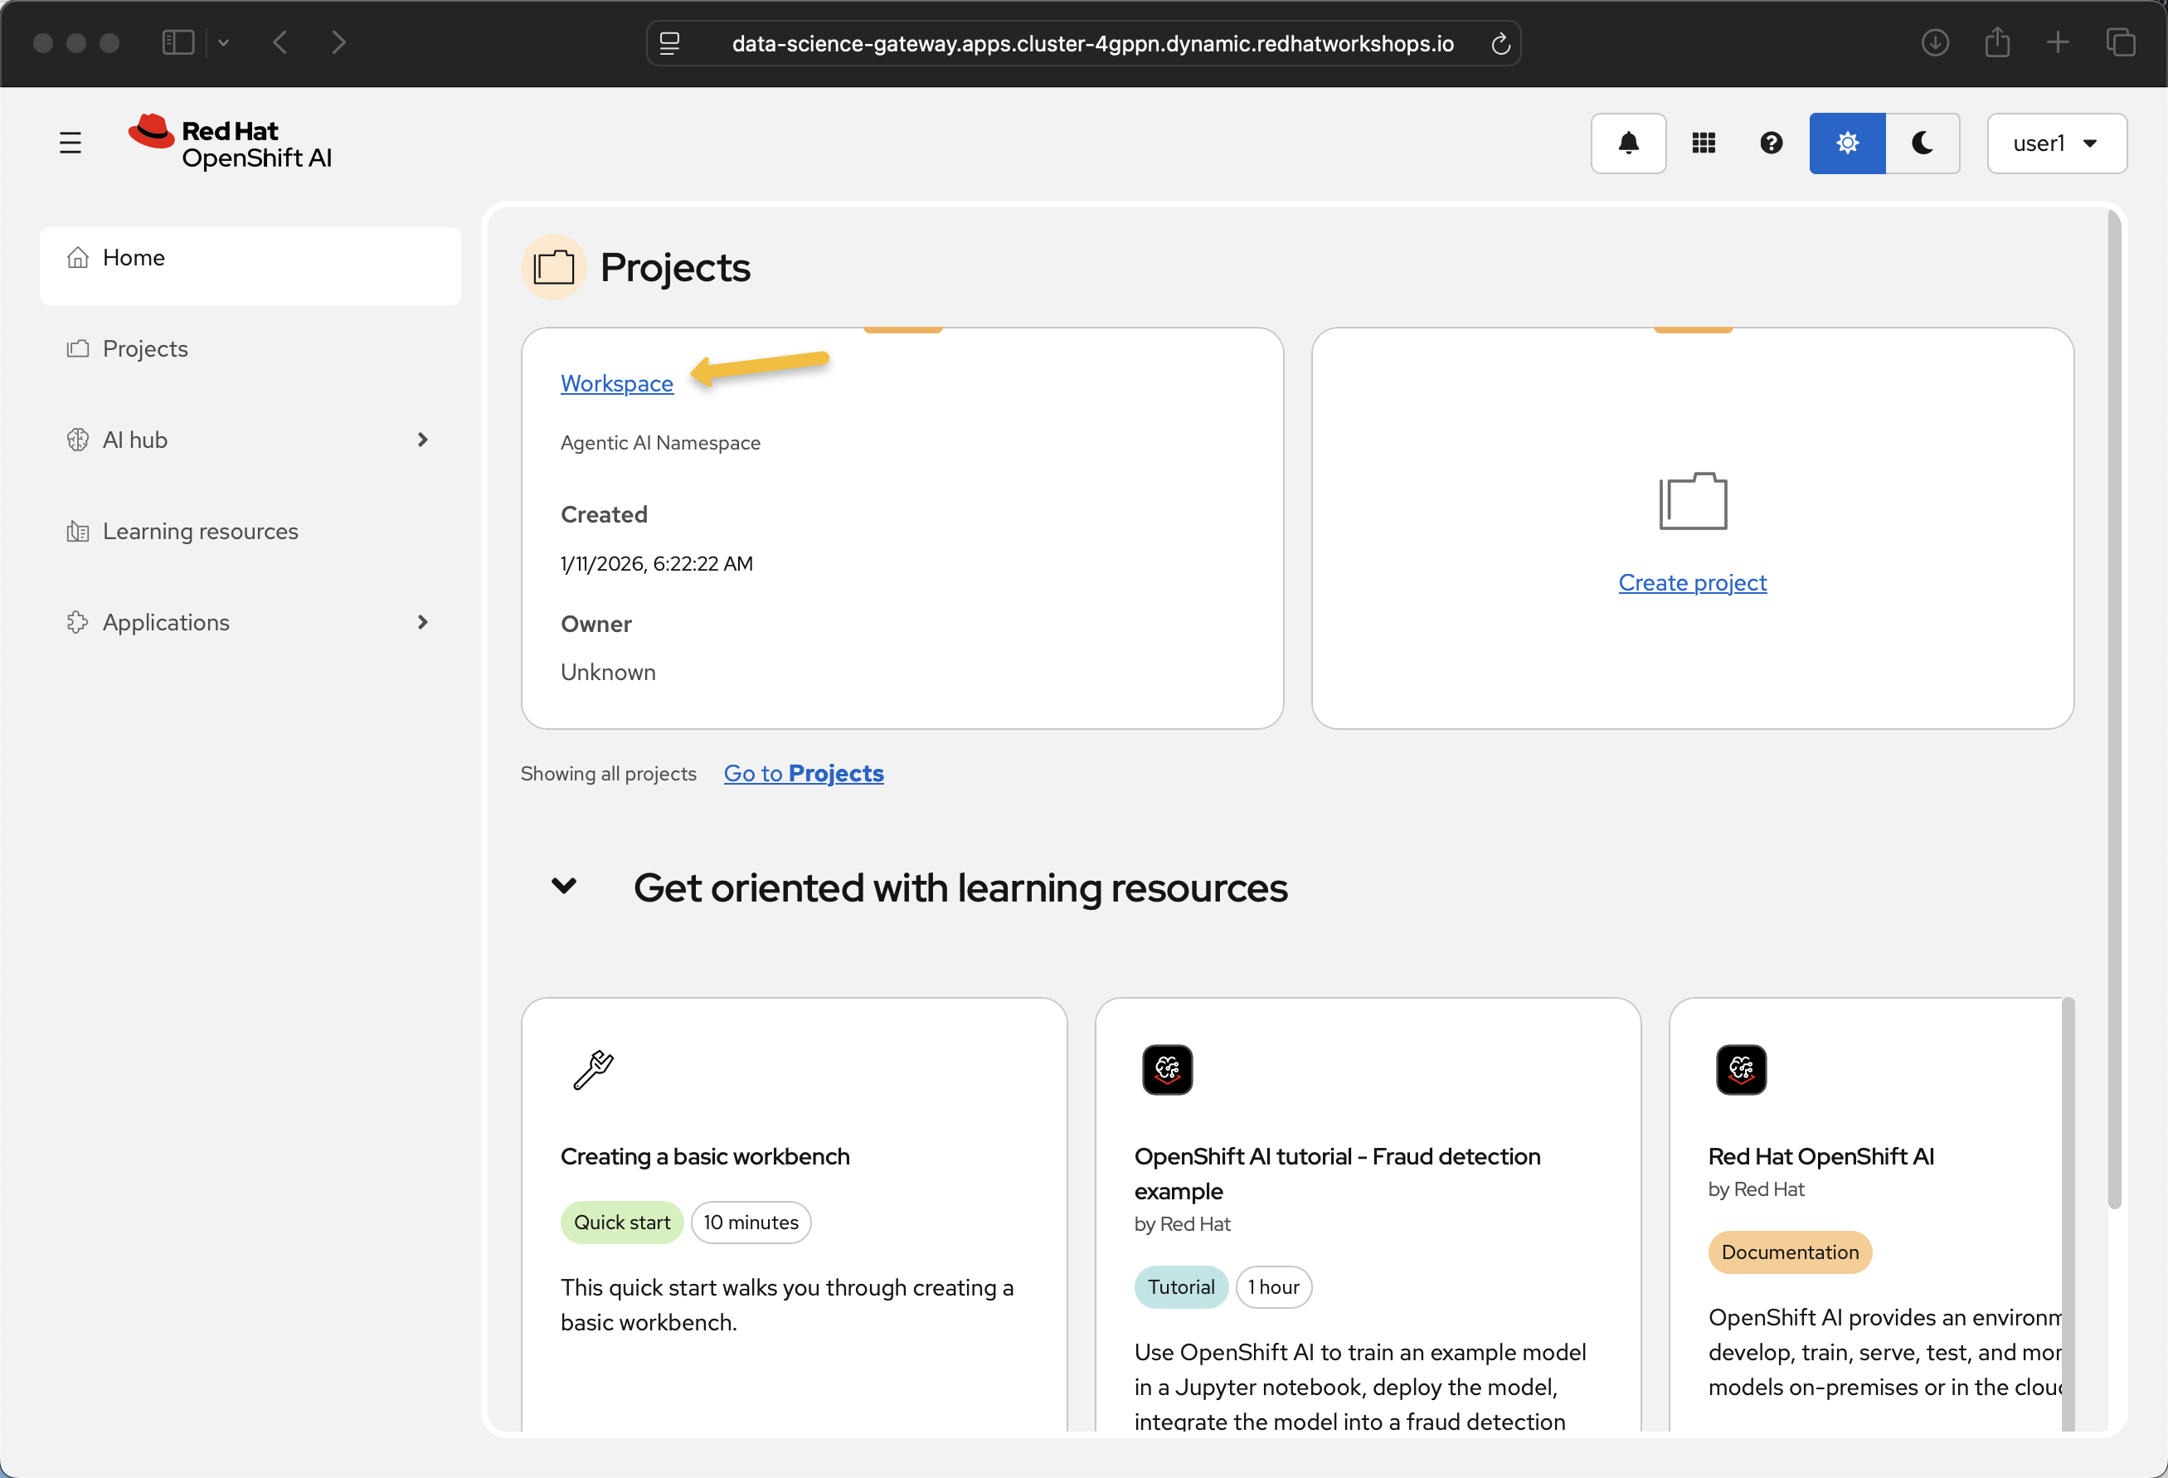Reload the page using the refresh icon
This screenshot has height=1478, width=2168.
tap(1500, 43)
